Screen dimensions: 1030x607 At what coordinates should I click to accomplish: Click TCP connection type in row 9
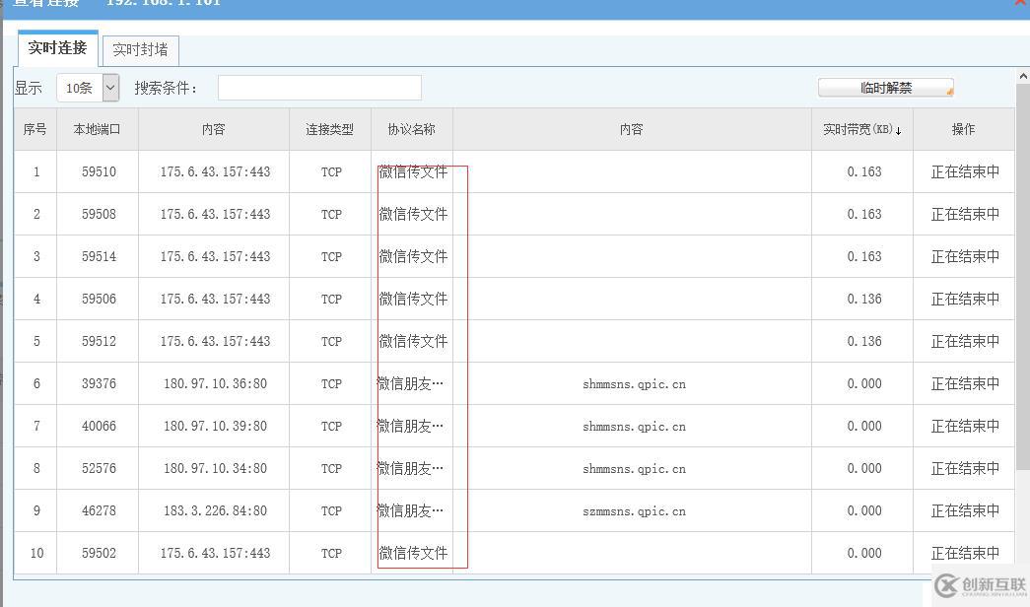331,511
